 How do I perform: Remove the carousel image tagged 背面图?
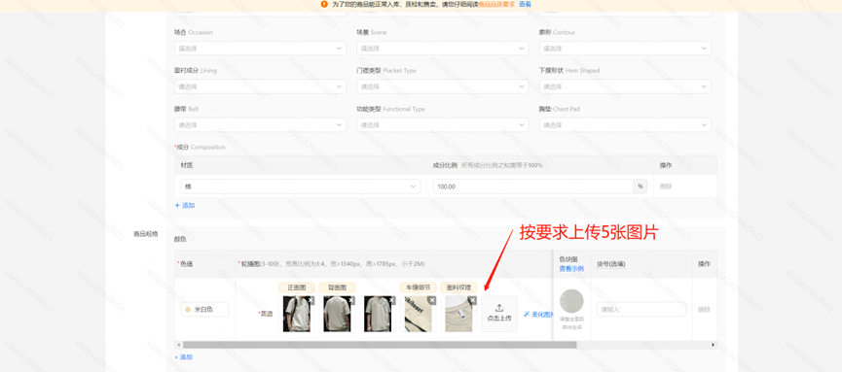coord(351,301)
